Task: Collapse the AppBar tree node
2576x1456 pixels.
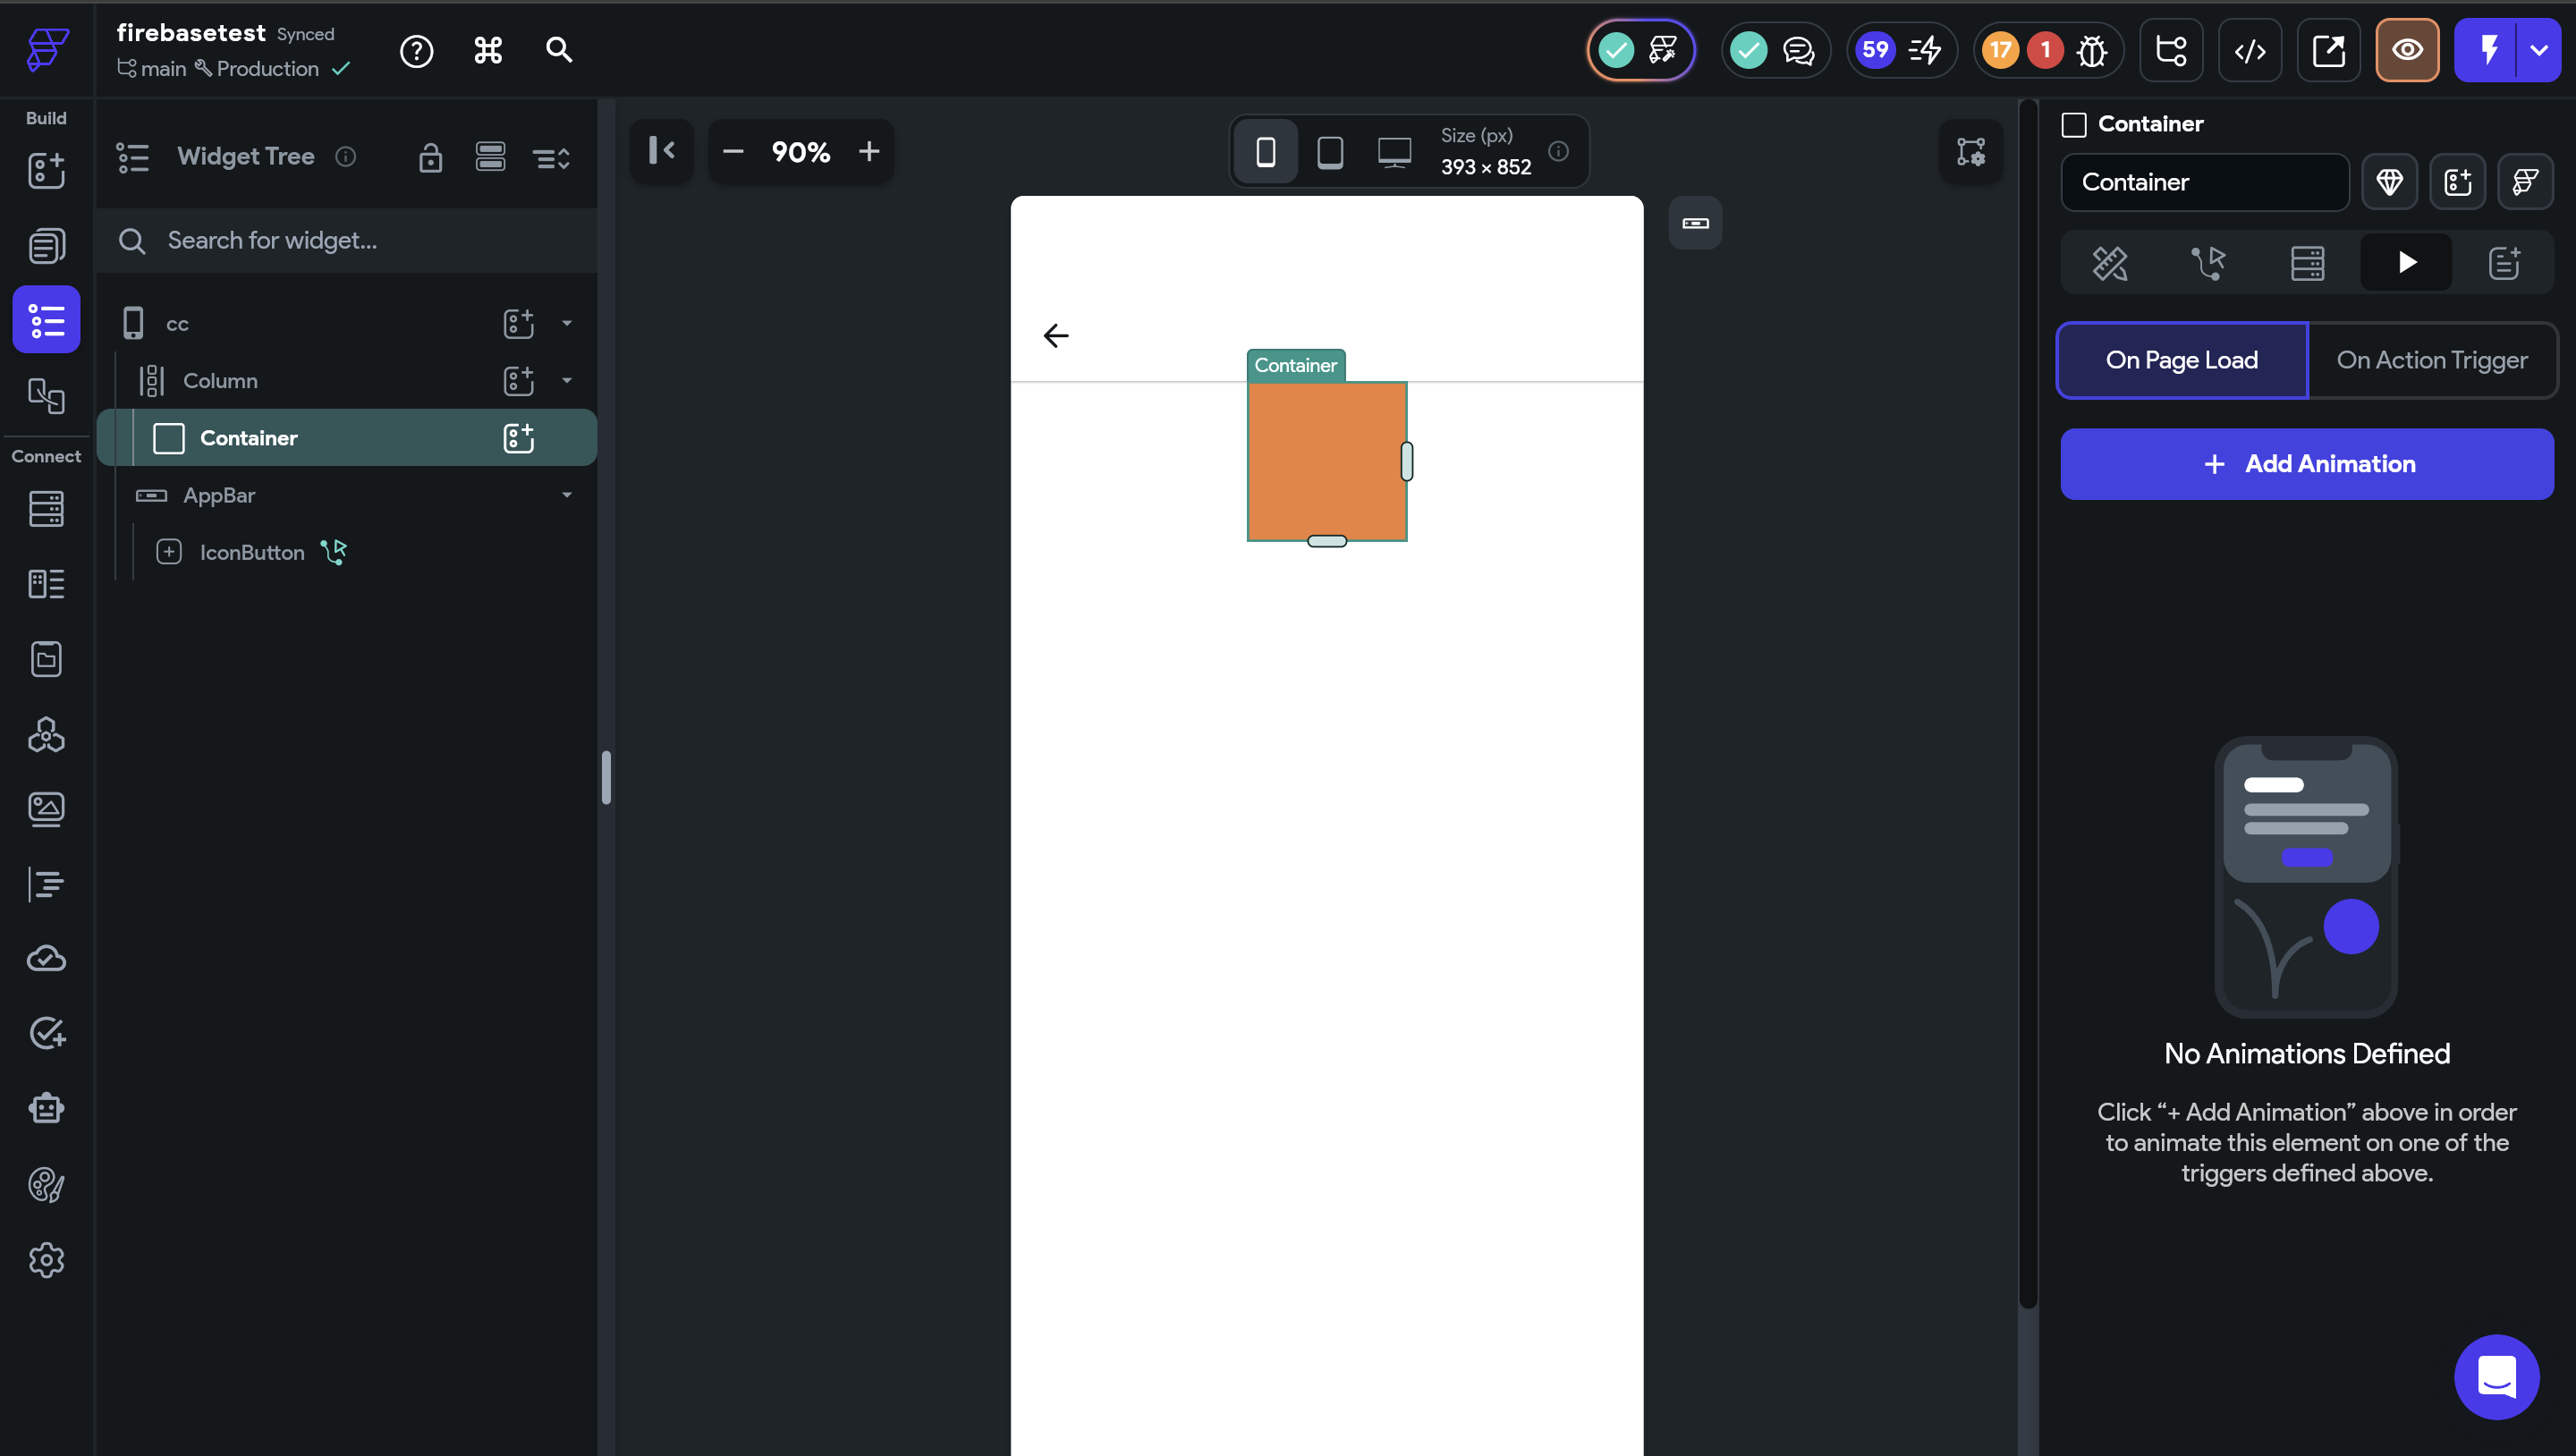Action: point(567,495)
